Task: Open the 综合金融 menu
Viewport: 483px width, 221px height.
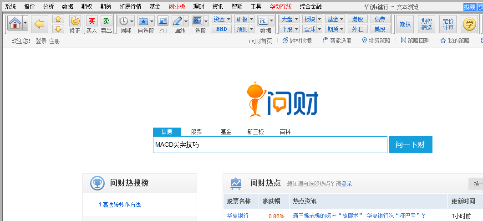Action: click(x=310, y=6)
